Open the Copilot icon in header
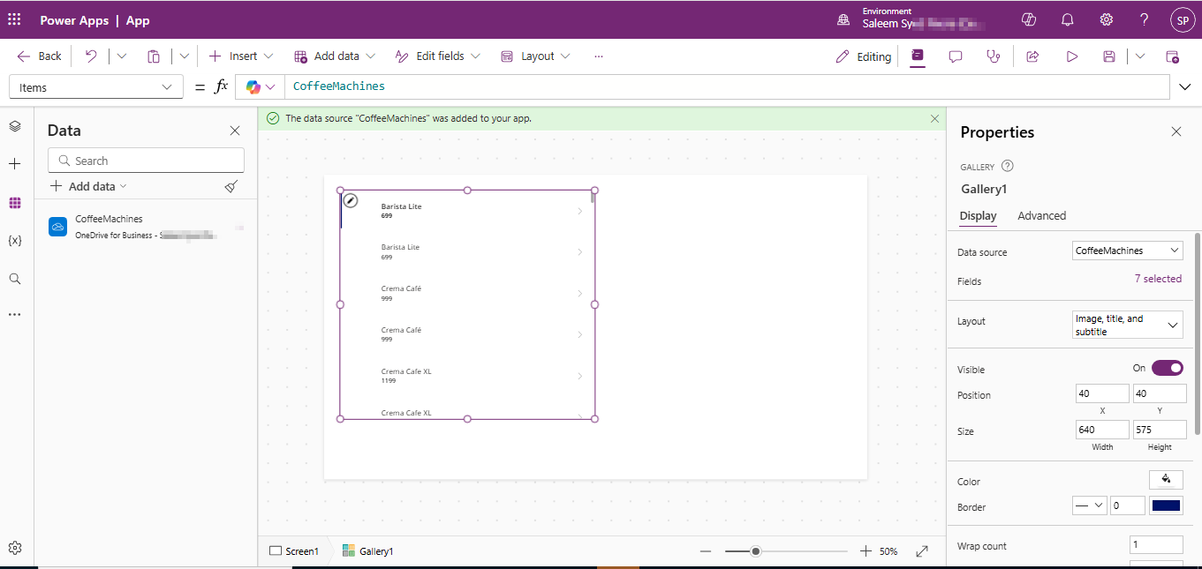Screen dimensions: 1202x569 (1029, 19)
